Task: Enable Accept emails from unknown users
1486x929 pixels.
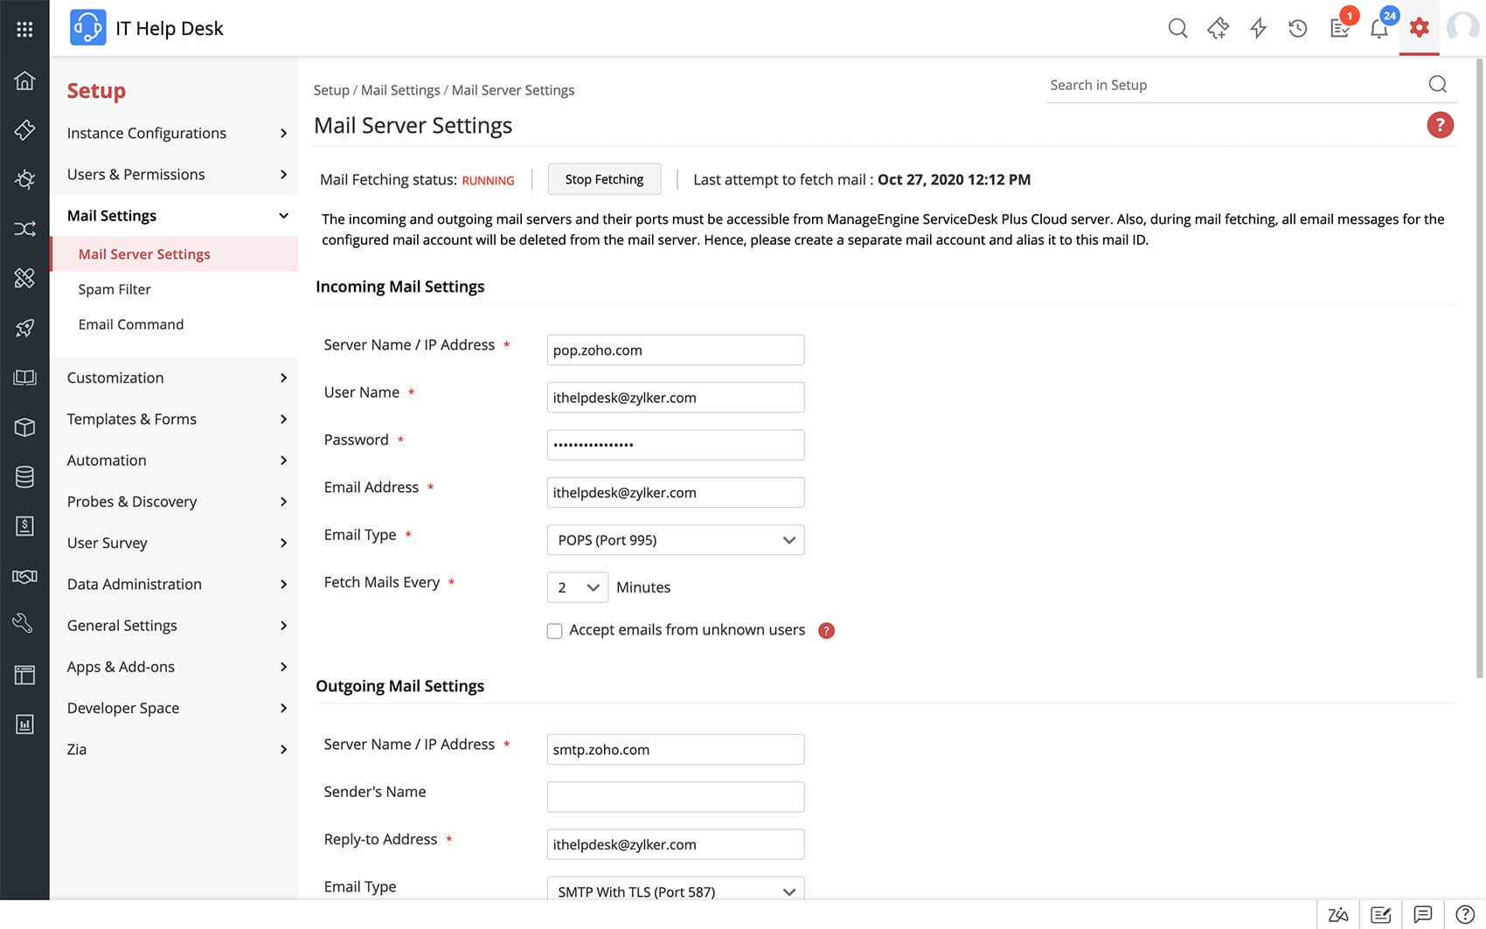Action: 554,631
